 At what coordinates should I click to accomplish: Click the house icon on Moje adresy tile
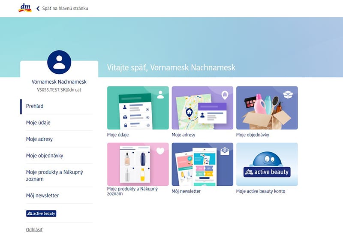(x=225, y=94)
